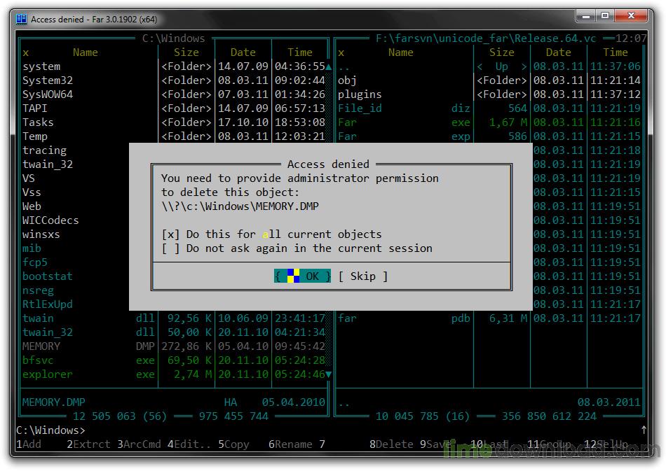The image size is (666, 471).
Task: Select the 8Delete key bar item
Action: coord(391,444)
